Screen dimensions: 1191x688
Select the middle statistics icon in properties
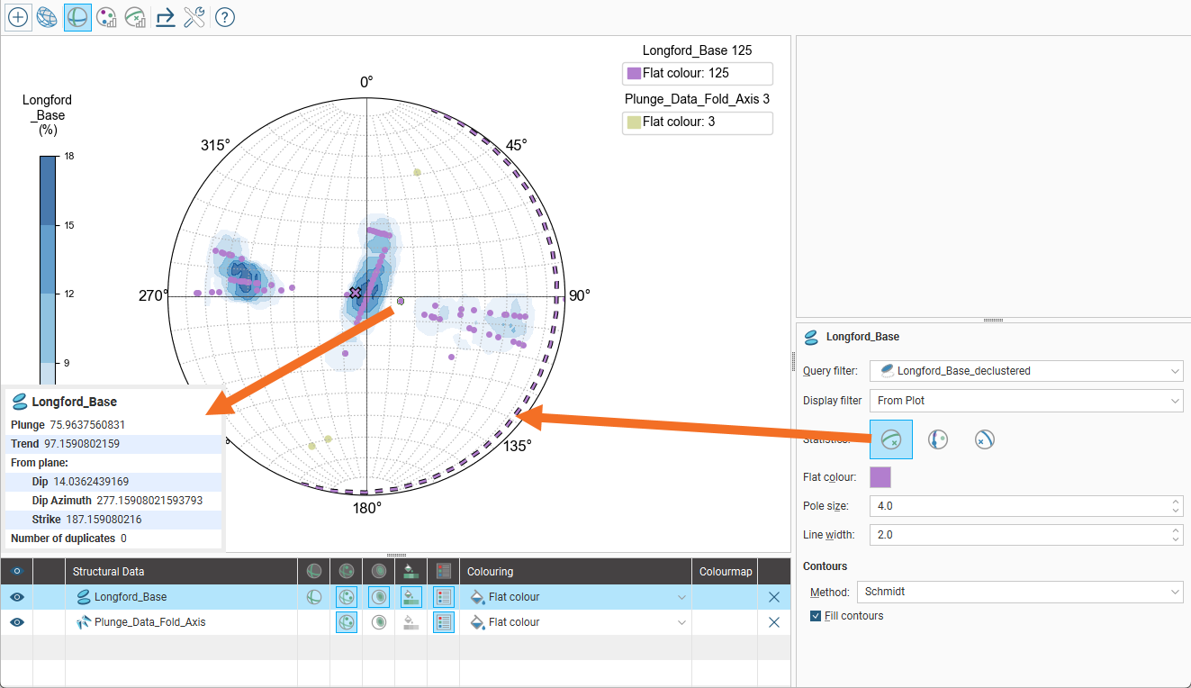click(x=938, y=439)
